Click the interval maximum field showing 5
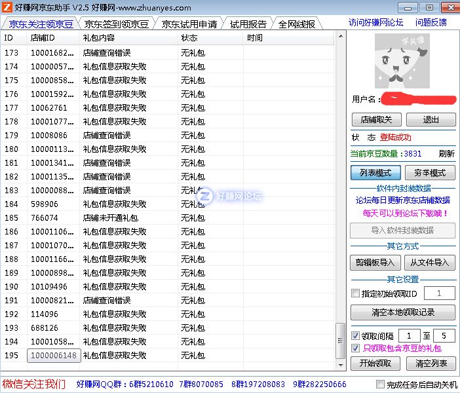 point(444,335)
